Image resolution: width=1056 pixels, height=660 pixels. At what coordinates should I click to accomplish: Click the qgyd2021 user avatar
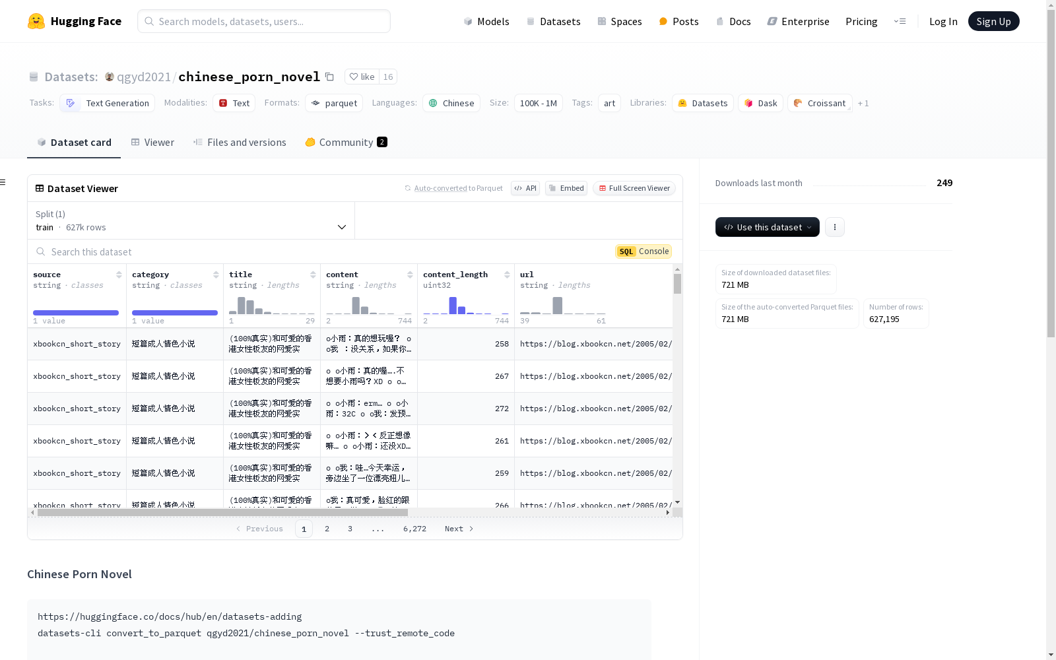pos(110,77)
